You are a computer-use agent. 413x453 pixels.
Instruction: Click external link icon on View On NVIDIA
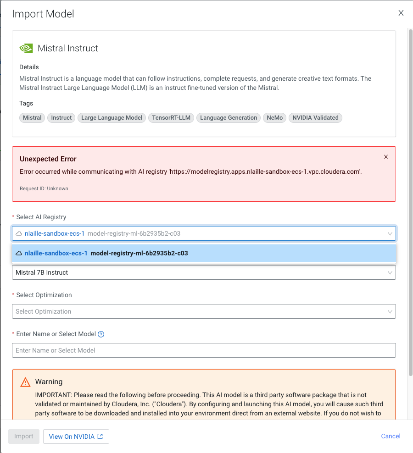100,436
